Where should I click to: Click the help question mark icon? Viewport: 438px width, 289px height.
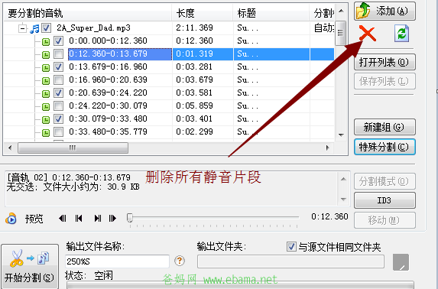[x=180, y=261]
